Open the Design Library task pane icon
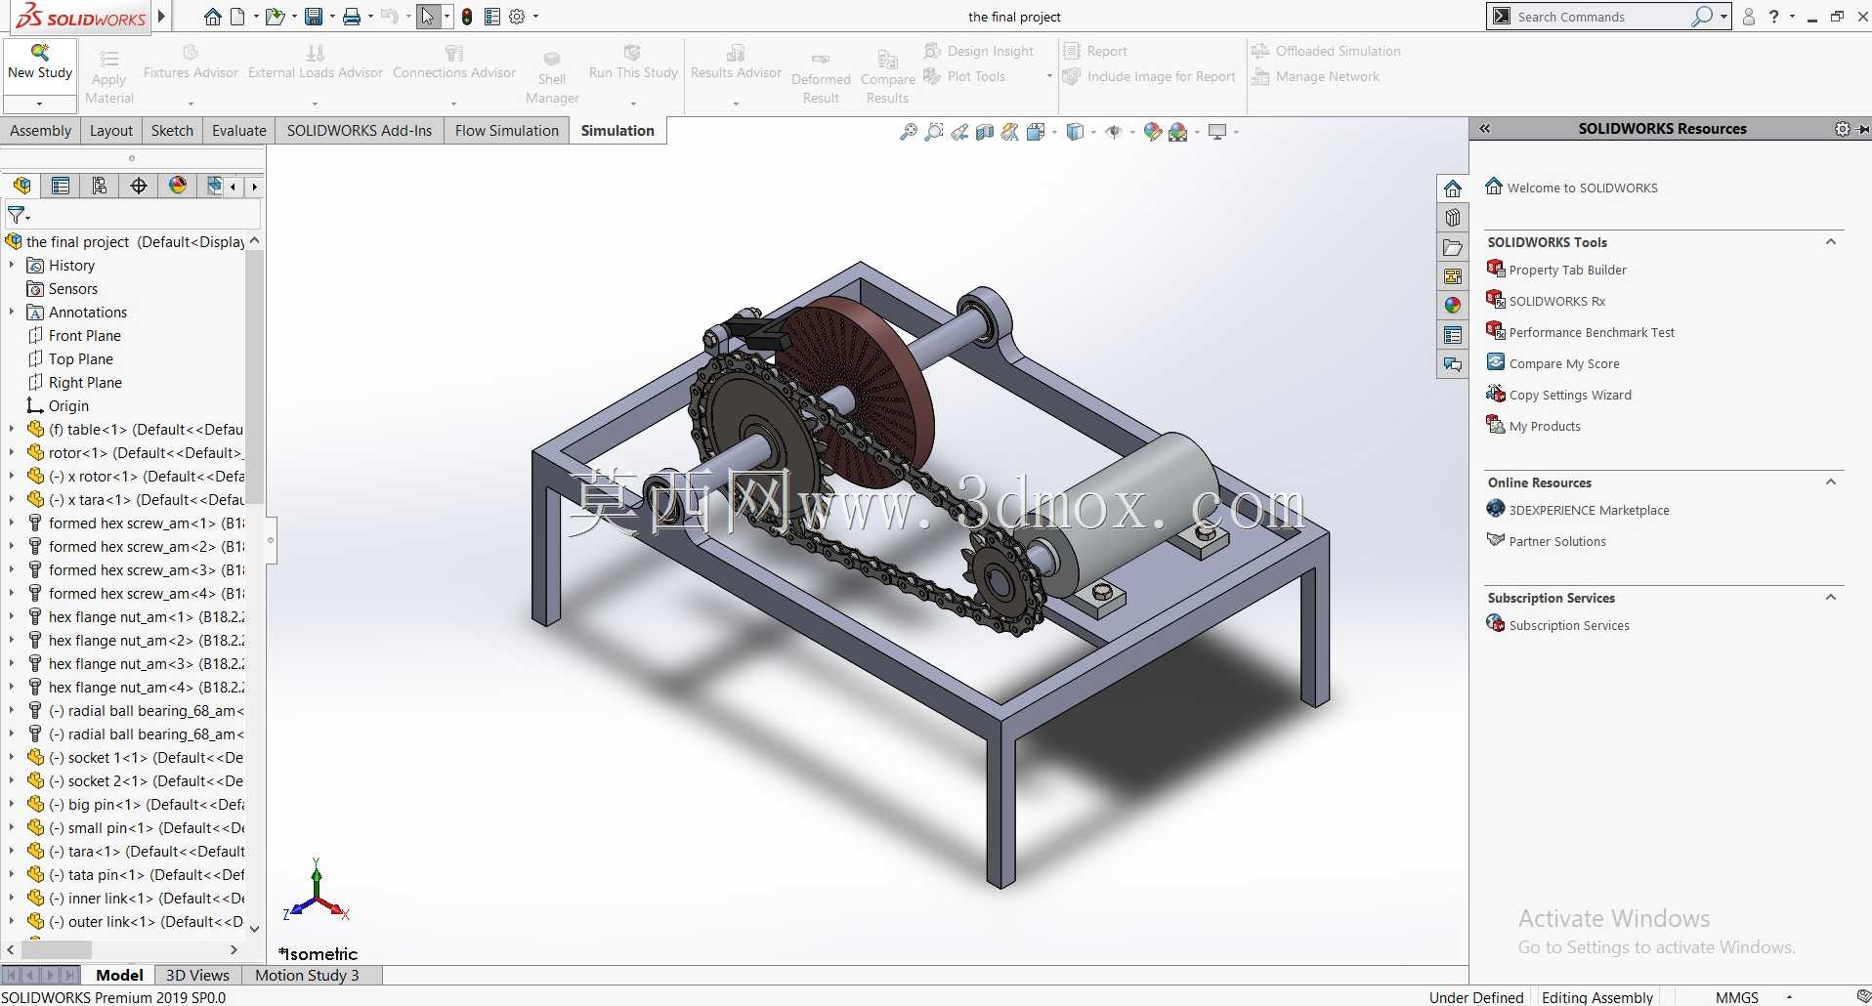Screen dimensions: 1872x1006 coord(1453,217)
